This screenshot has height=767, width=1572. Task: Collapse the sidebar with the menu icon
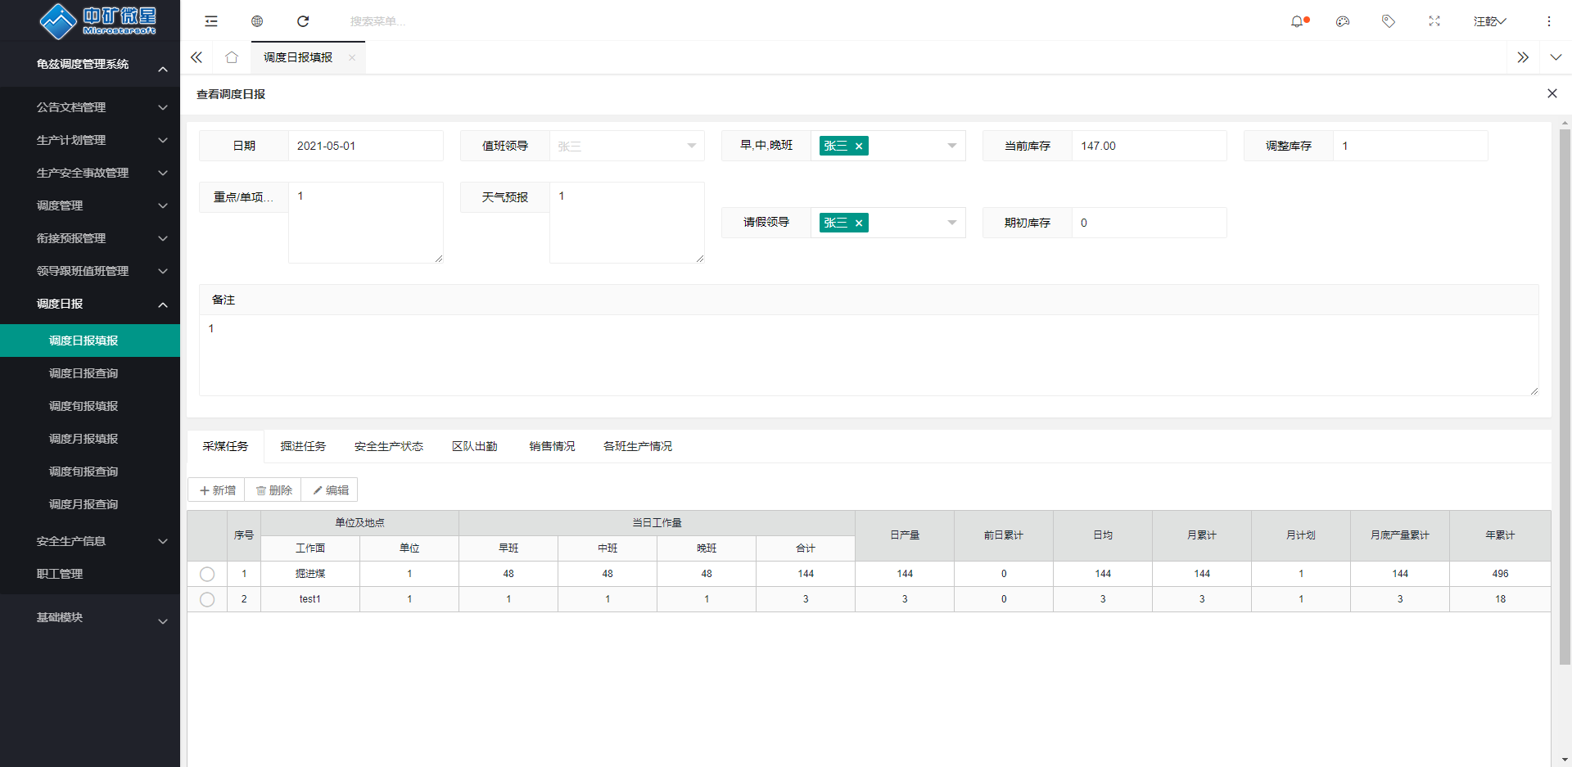point(211,21)
